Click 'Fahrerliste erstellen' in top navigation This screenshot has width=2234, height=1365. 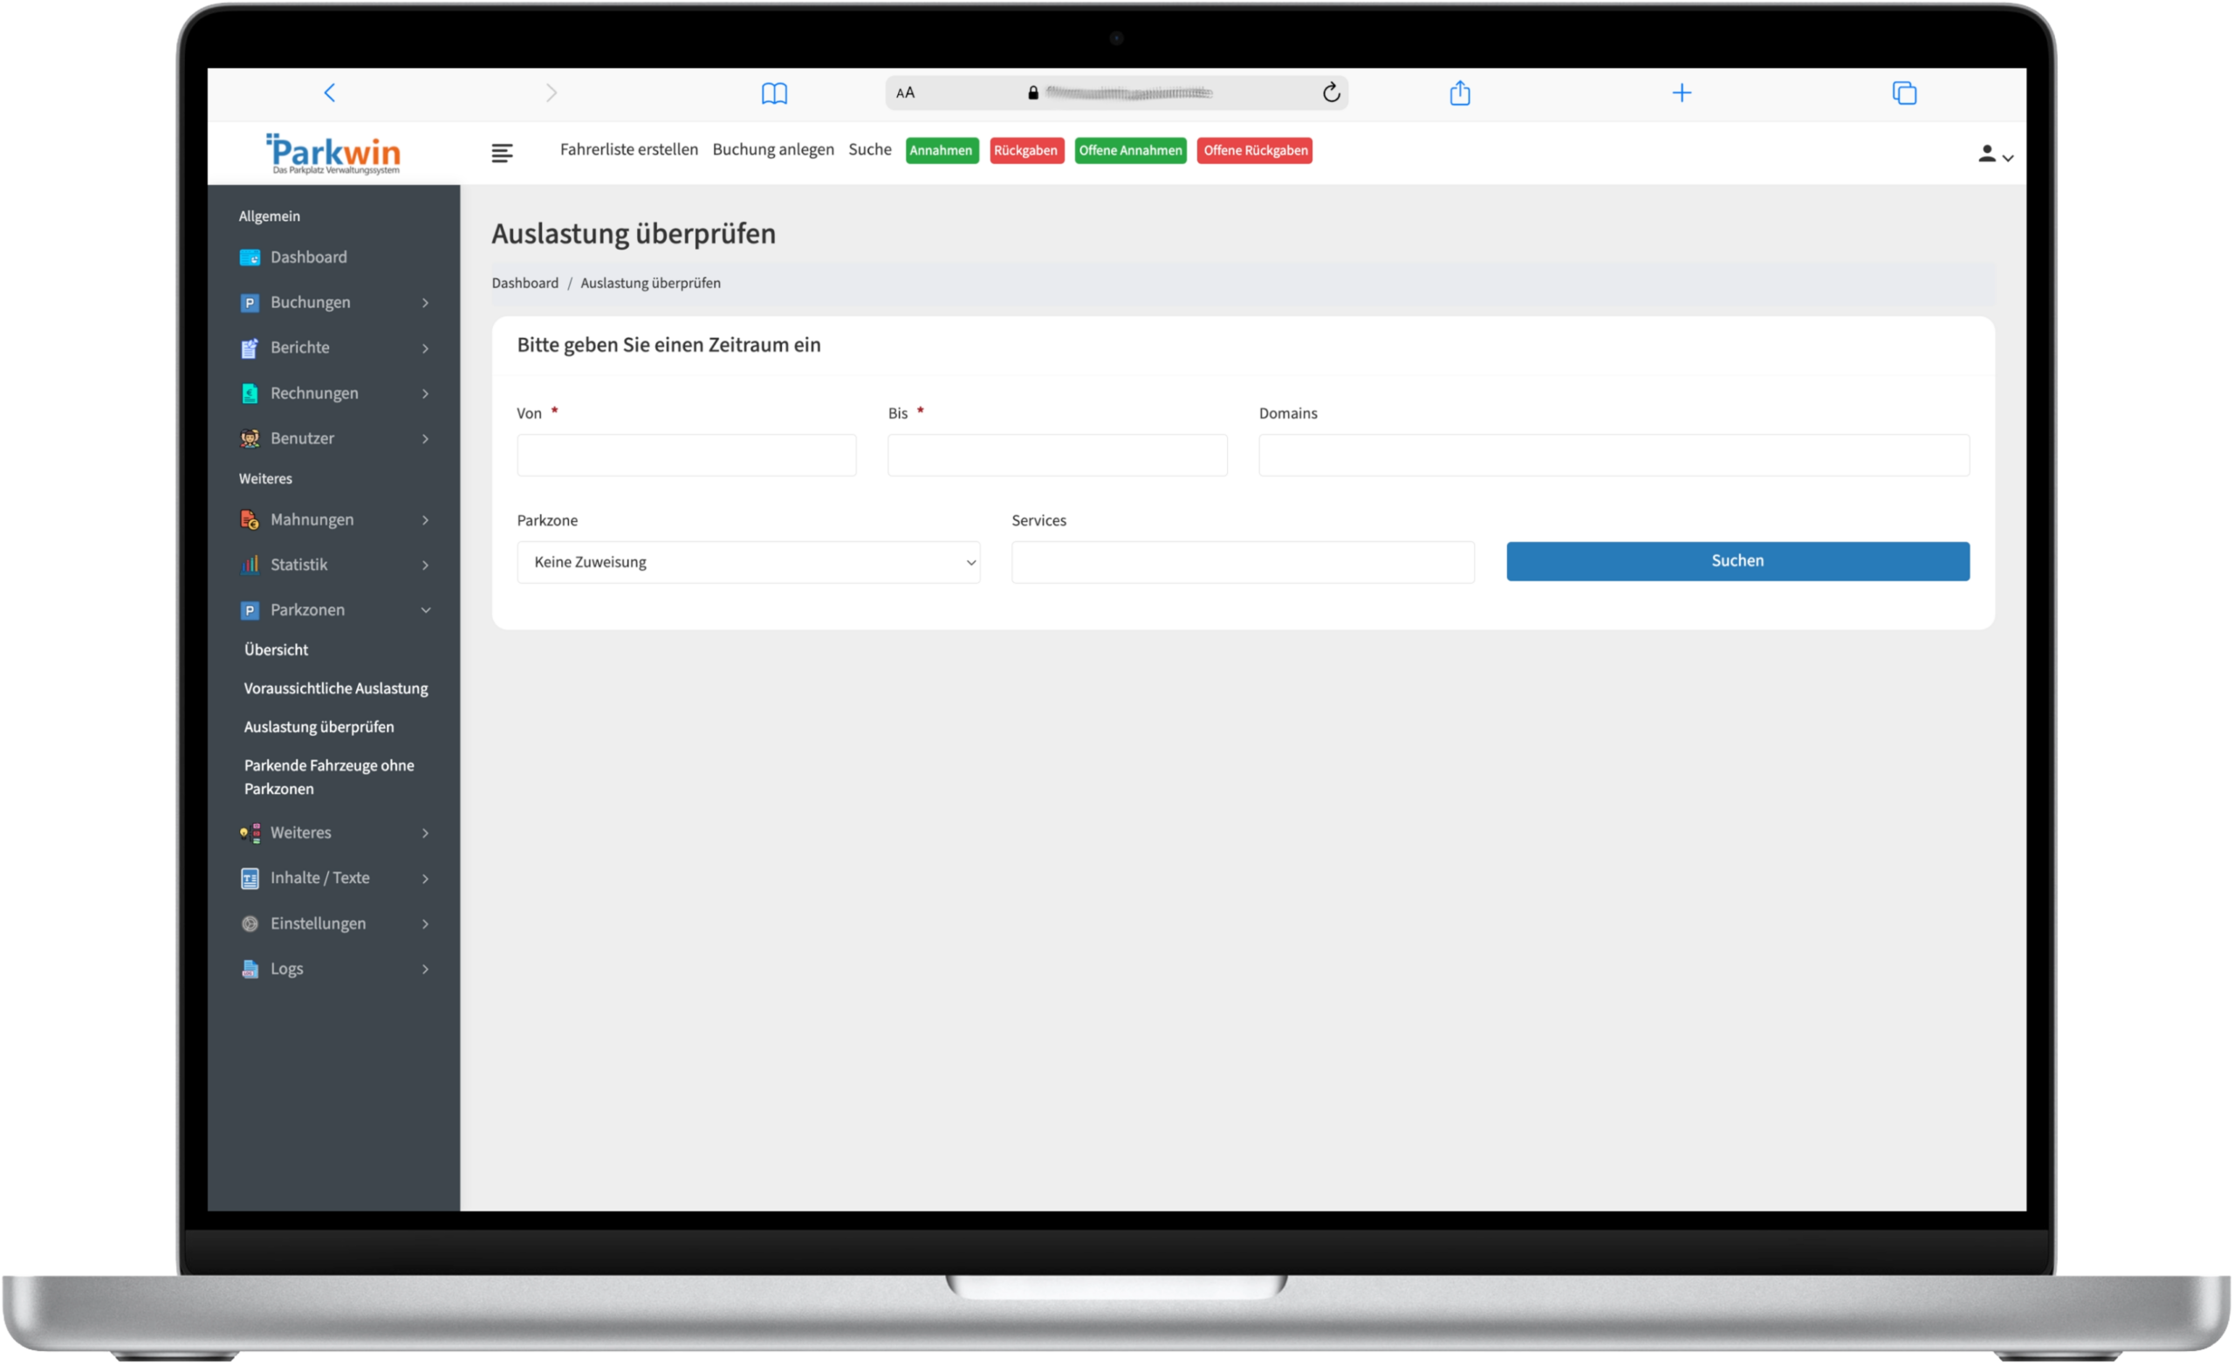coord(628,149)
